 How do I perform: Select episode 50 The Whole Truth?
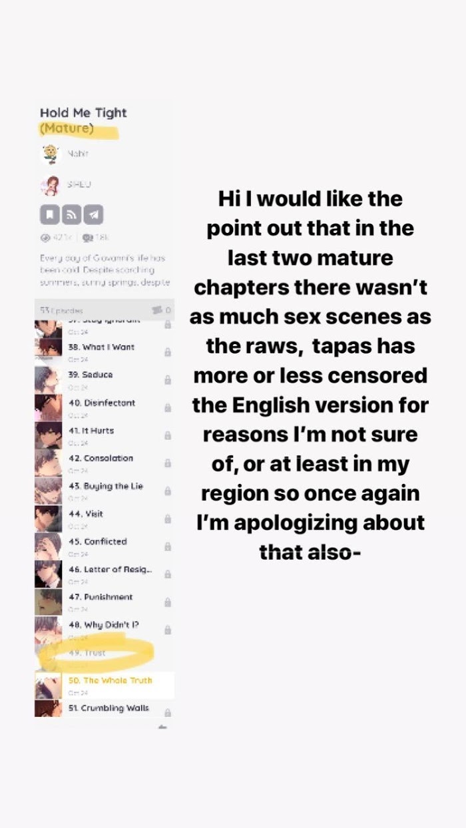click(110, 680)
